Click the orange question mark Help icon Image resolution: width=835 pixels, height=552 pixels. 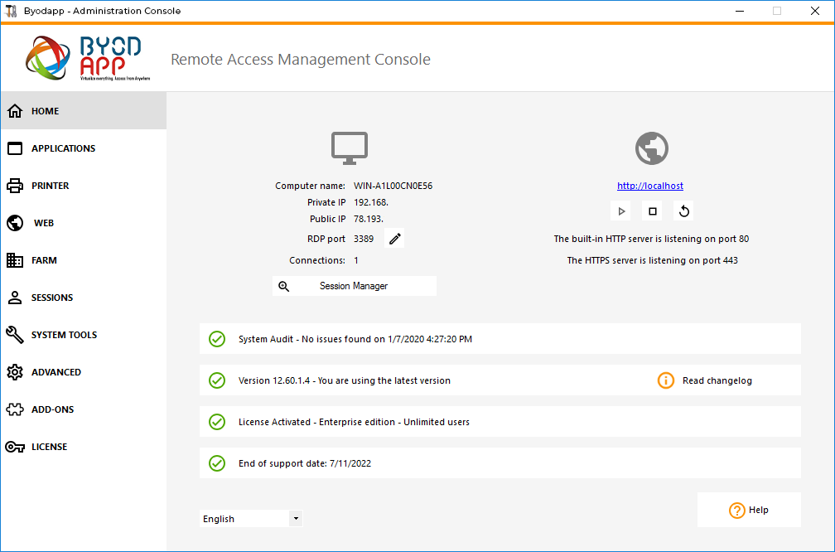(737, 511)
